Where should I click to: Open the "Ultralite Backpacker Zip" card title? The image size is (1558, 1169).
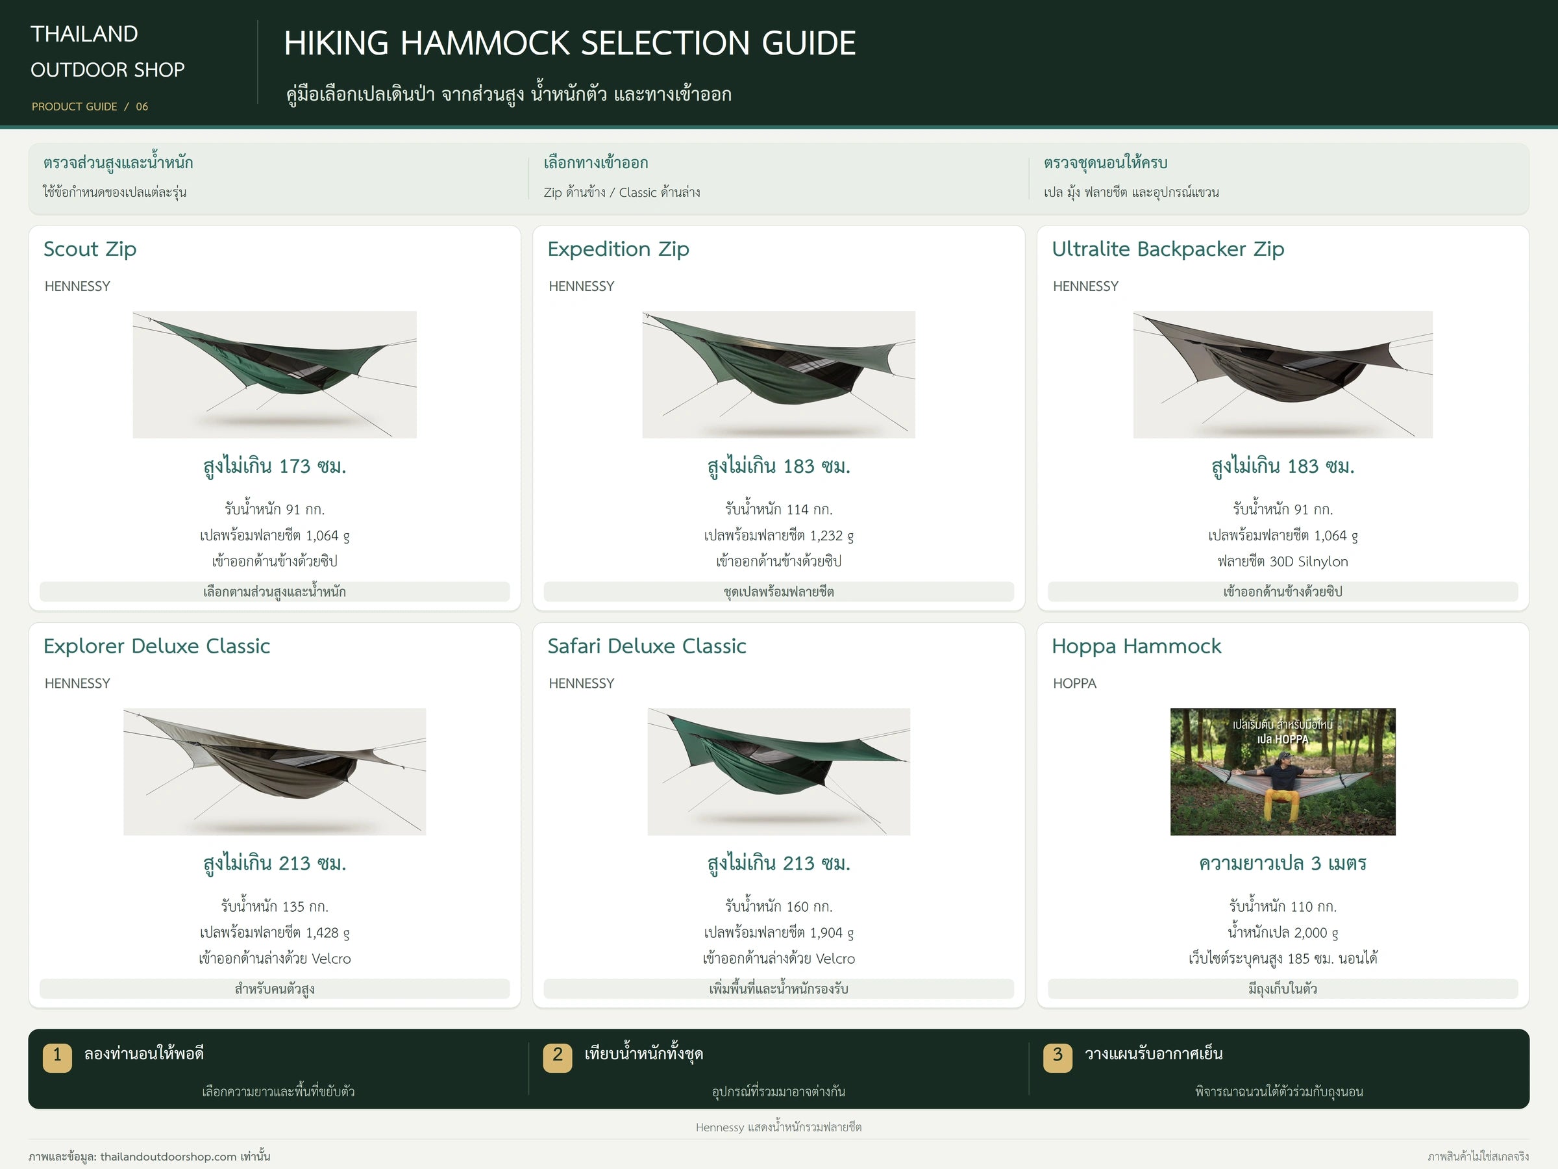pos(1168,249)
